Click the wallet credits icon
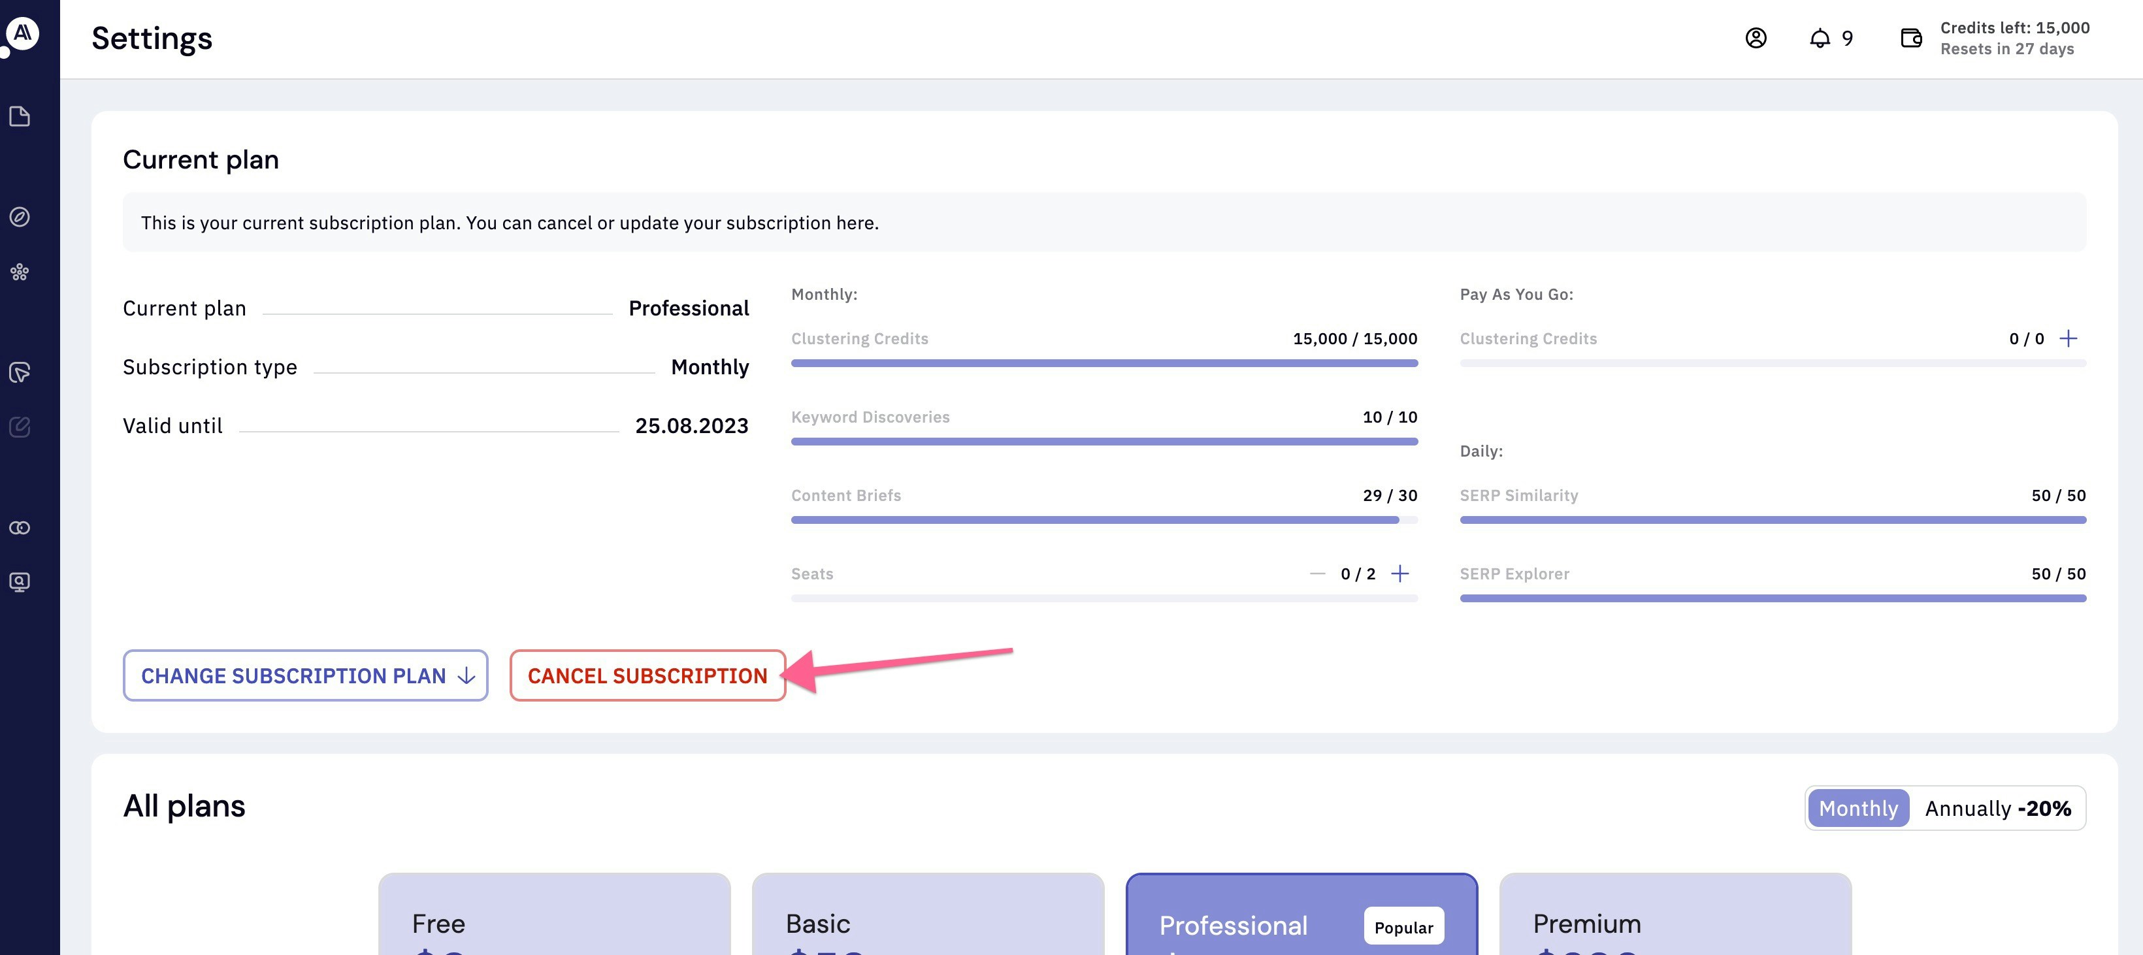 (1911, 39)
